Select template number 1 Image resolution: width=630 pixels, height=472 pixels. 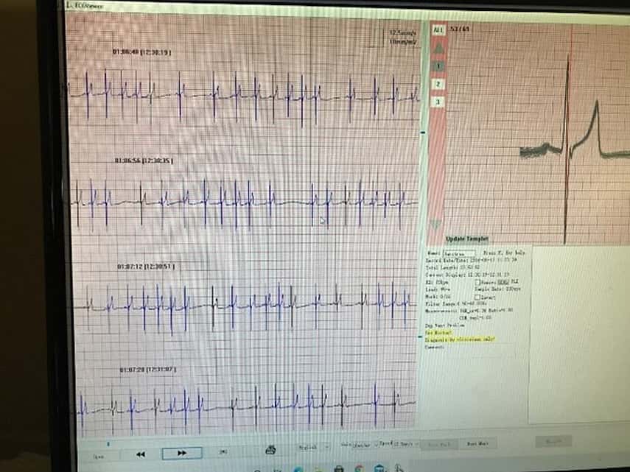(438, 66)
